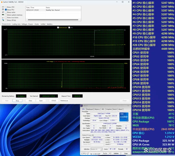The width and height of the screenshot is (175, 156).
Task: Open the CPUID panel button
Action: click(x=54, y=101)
